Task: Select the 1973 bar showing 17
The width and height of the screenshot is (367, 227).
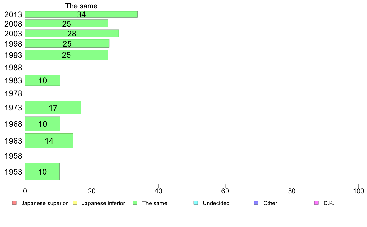Action: click(x=53, y=108)
